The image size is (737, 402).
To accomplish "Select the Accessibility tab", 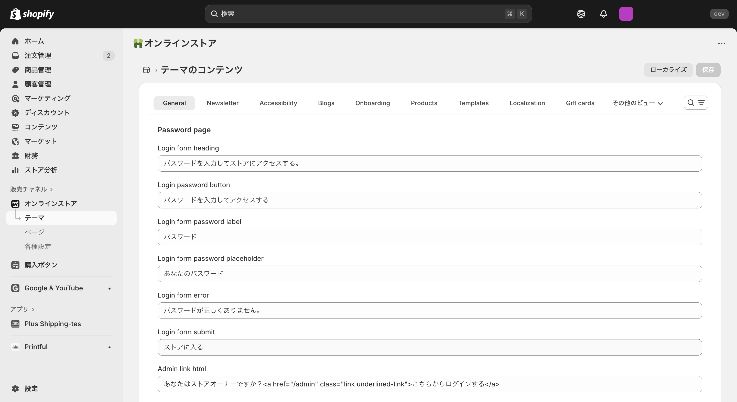I will tap(278, 103).
